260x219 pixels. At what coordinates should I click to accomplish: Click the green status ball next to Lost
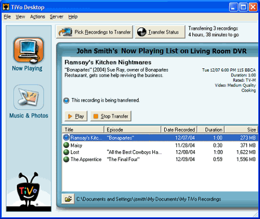(x=66, y=152)
